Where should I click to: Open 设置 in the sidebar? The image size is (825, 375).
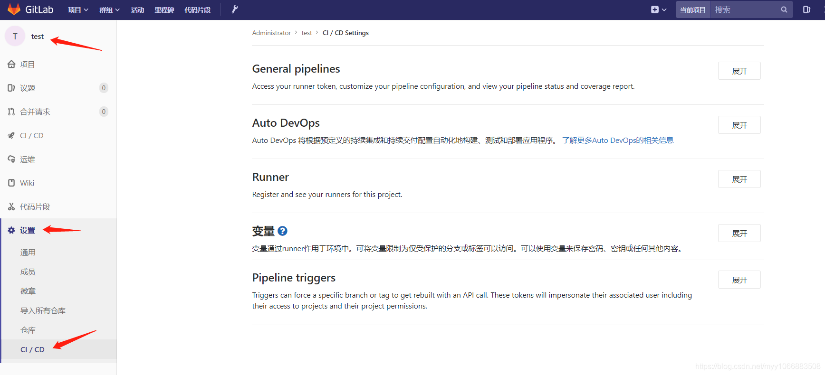pyautogui.click(x=28, y=230)
